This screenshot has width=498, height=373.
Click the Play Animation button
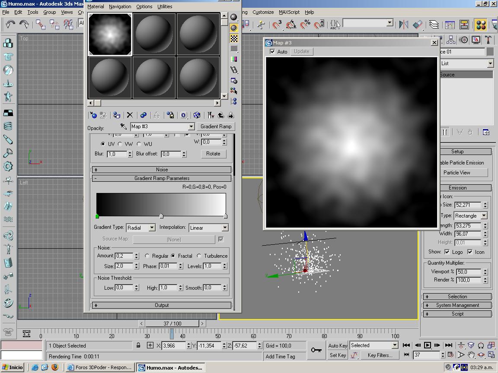427,345
